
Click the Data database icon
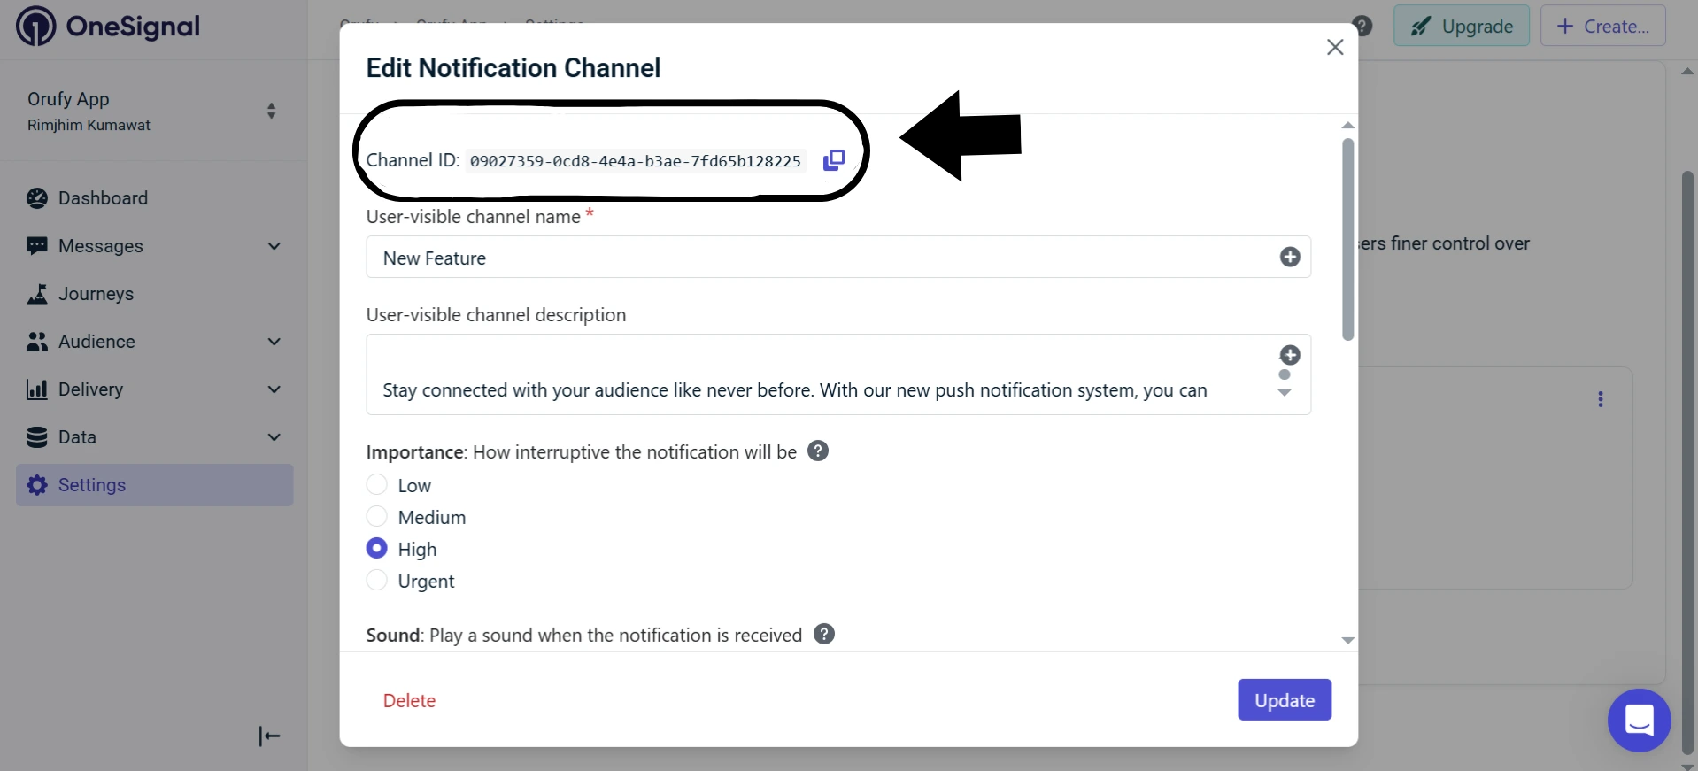tap(37, 437)
